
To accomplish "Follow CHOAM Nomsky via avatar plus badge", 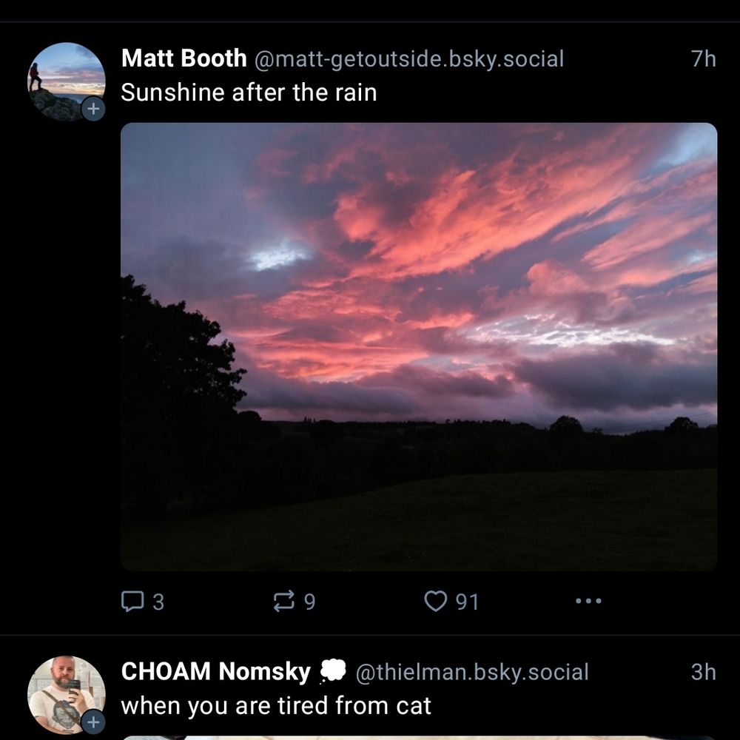I will click(x=93, y=721).
